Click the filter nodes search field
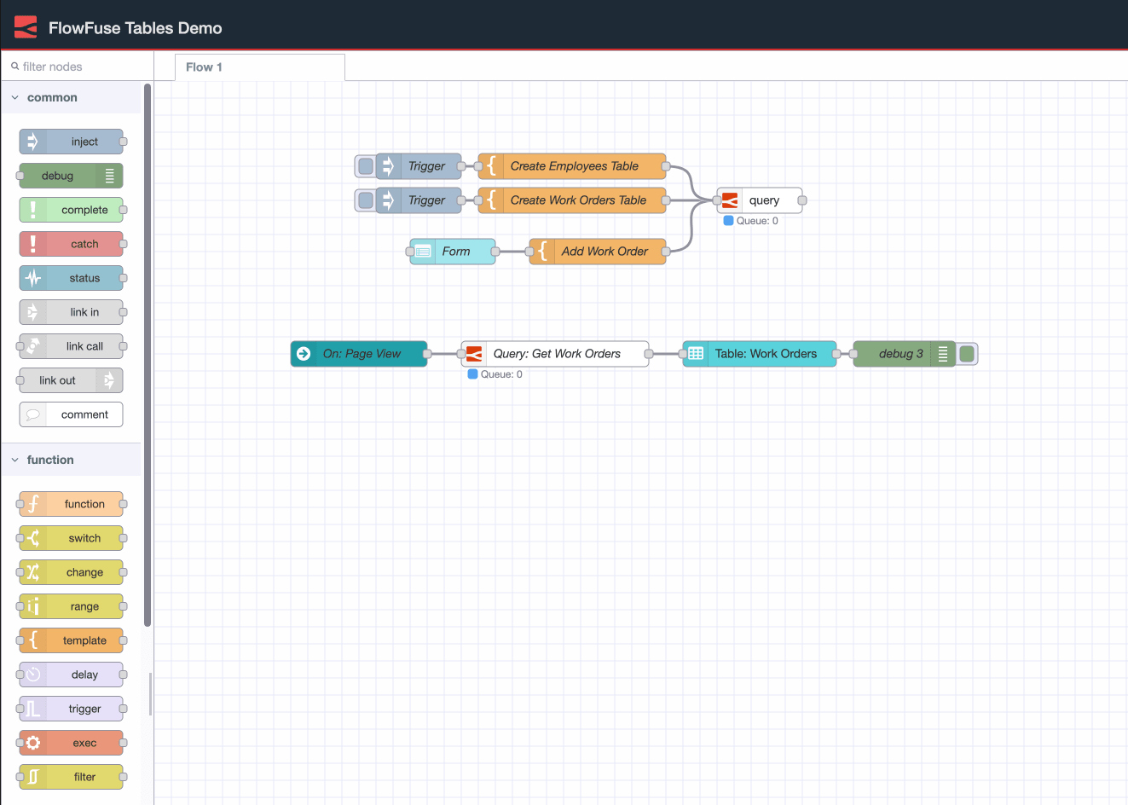 point(75,66)
